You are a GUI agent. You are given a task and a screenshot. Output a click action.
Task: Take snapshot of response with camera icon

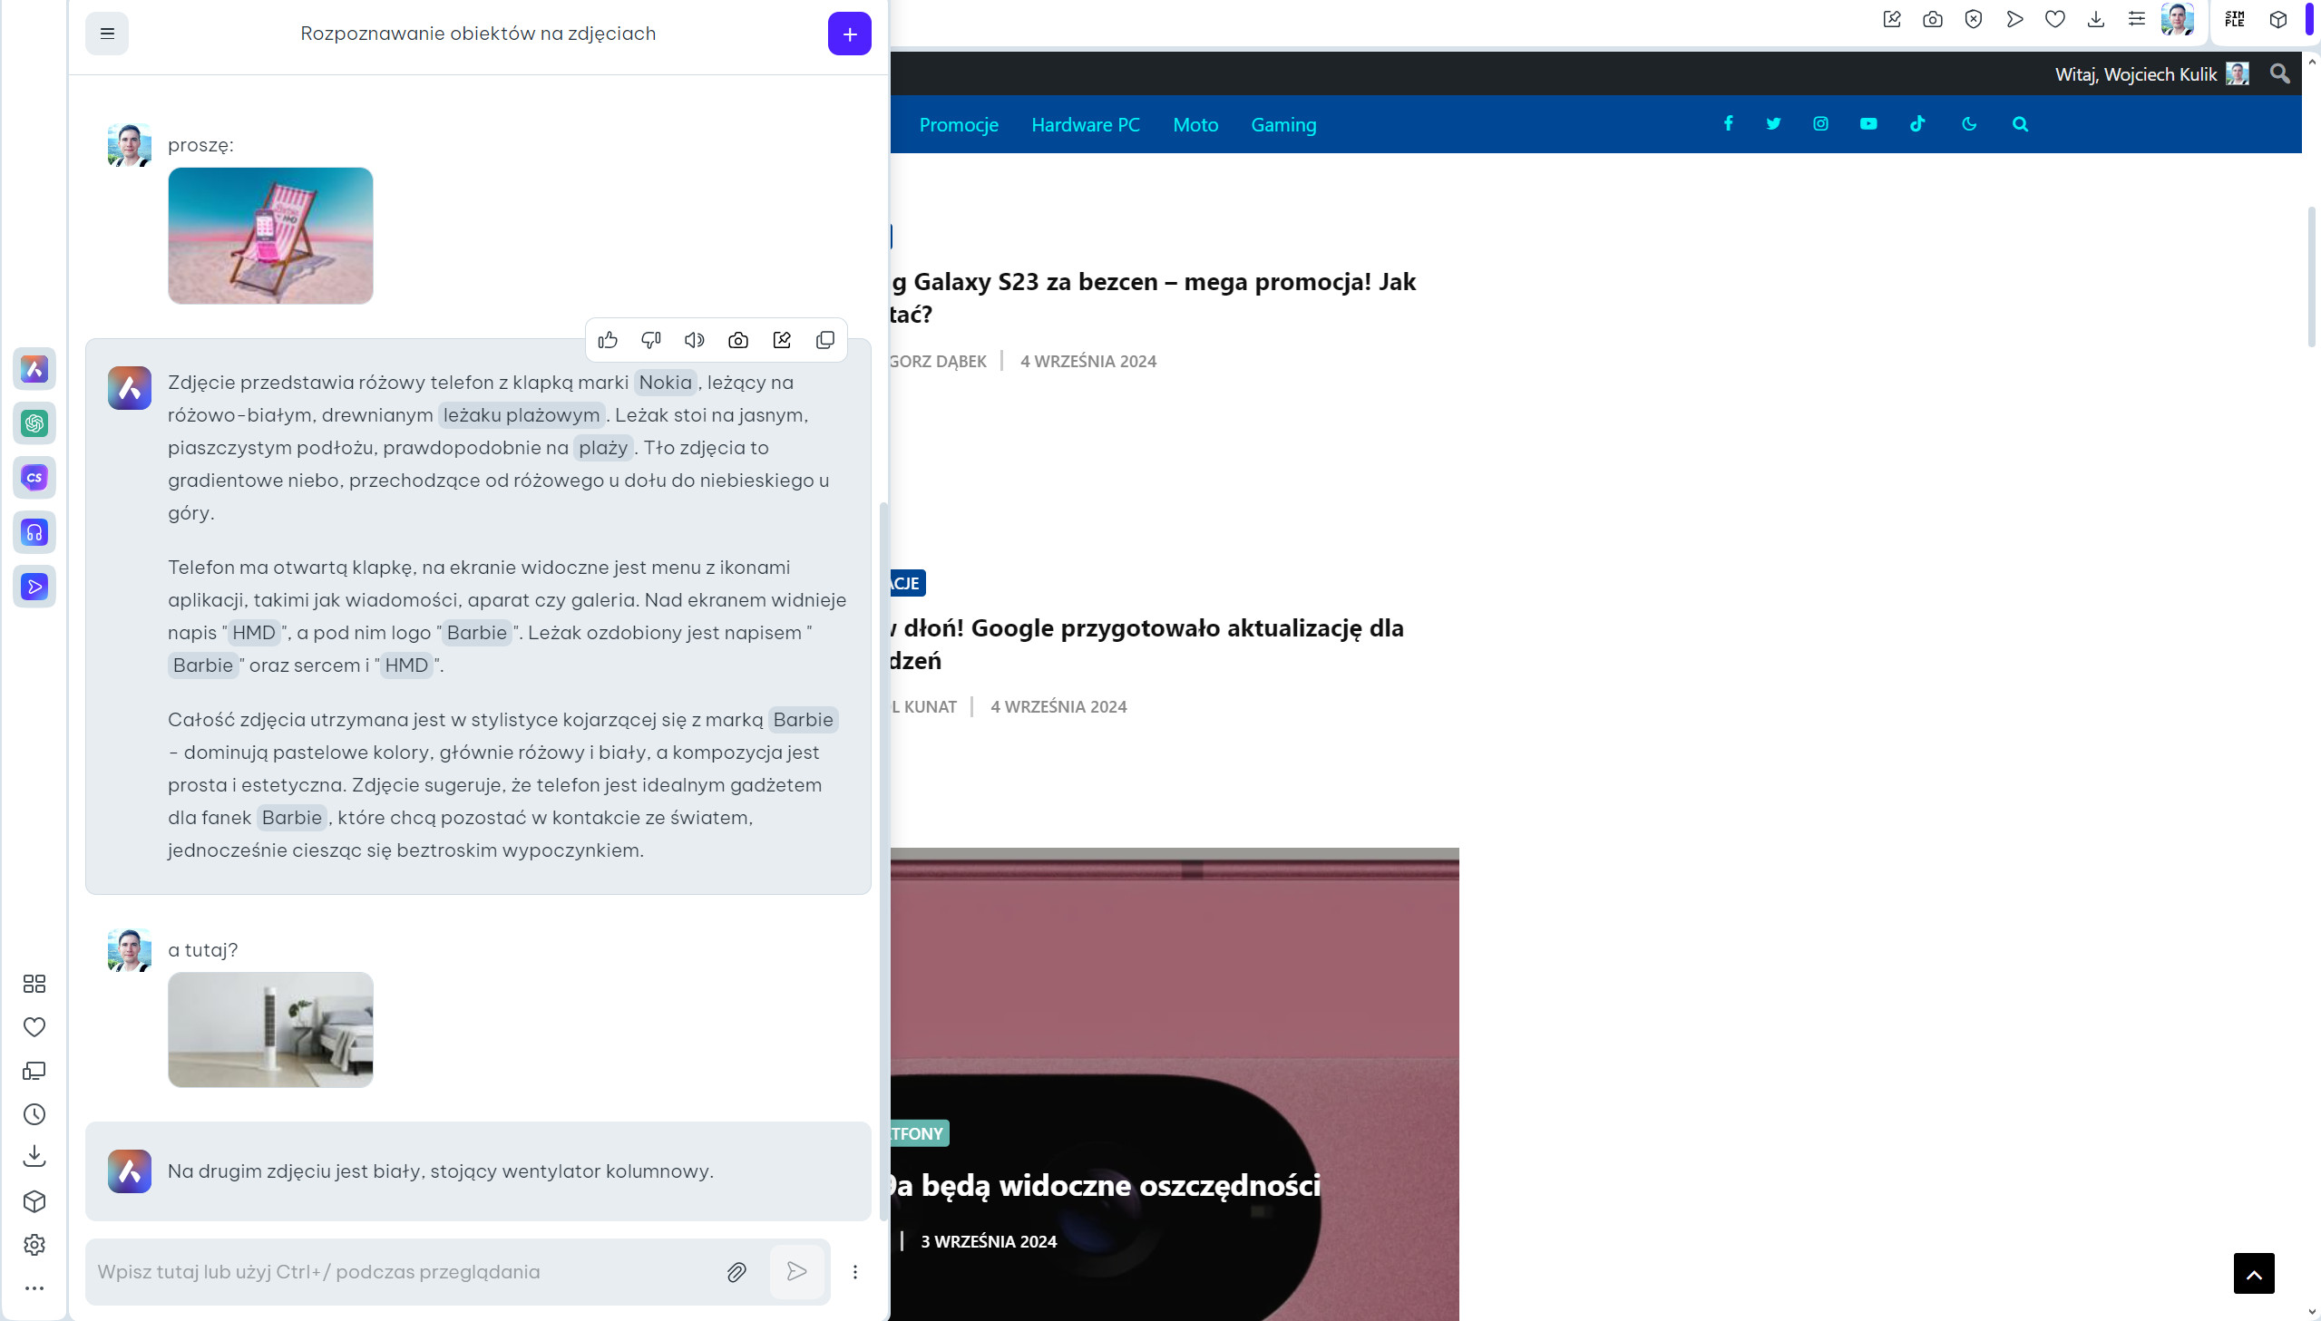click(738, 340)
